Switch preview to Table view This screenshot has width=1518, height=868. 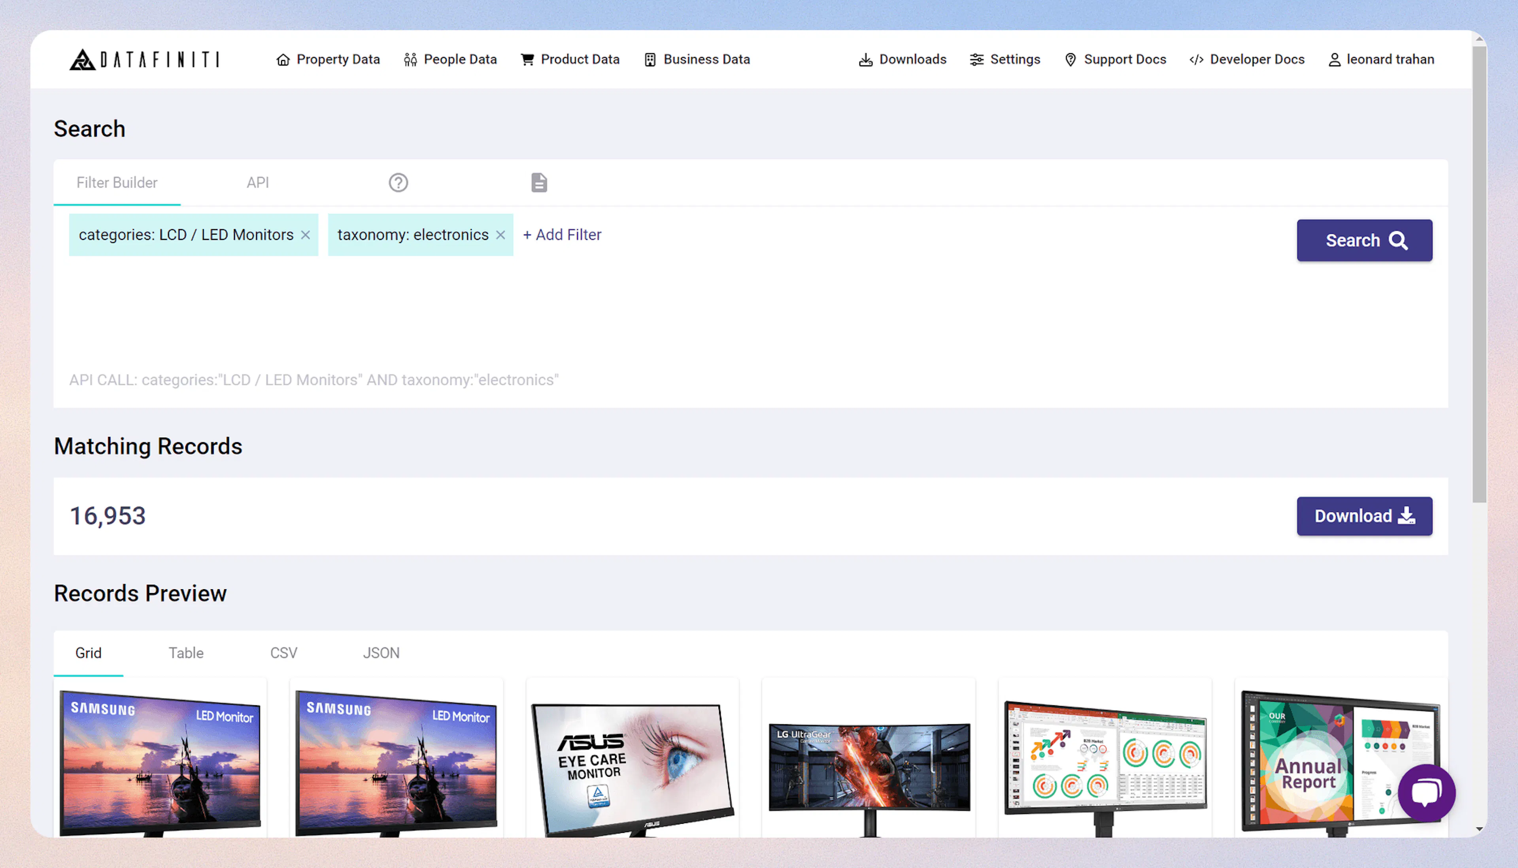(185, 653)
